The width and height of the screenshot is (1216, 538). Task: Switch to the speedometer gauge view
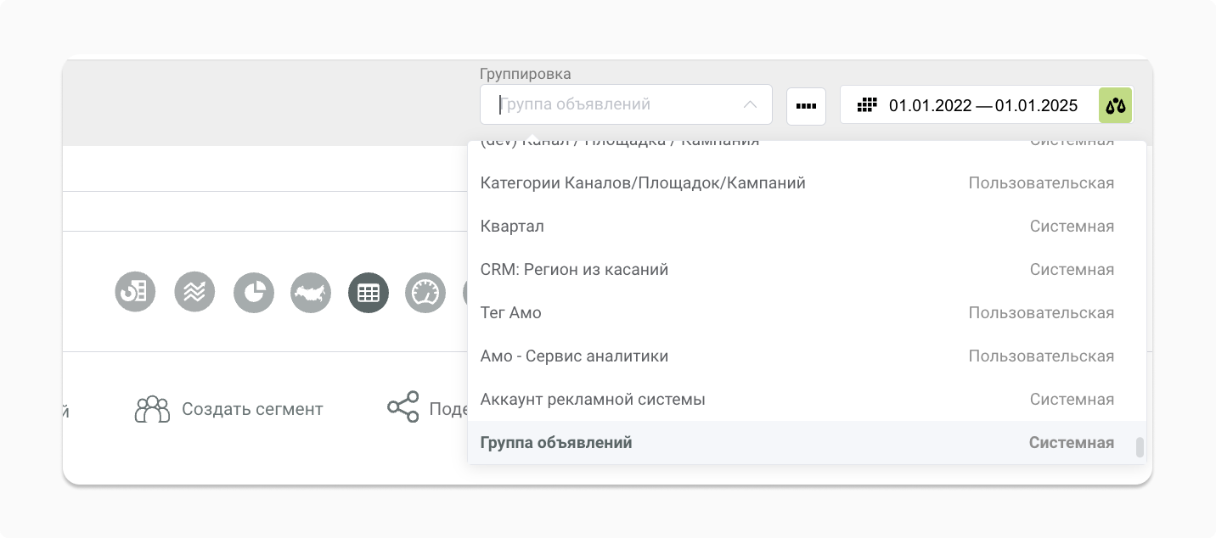pyautogui.click(x=425, y=293)
